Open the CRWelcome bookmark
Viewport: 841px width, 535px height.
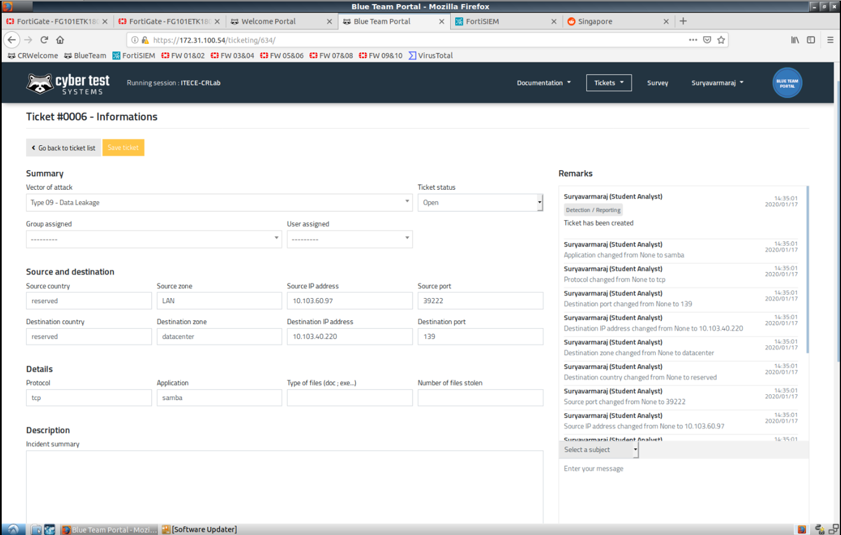32,55
